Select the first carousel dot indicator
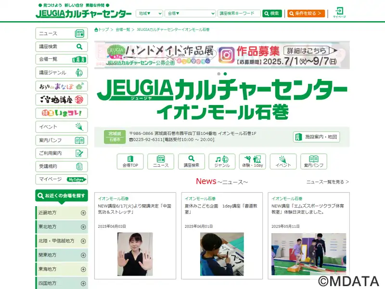Viewport: 385px width, 289px height. [x=219, y=74]
